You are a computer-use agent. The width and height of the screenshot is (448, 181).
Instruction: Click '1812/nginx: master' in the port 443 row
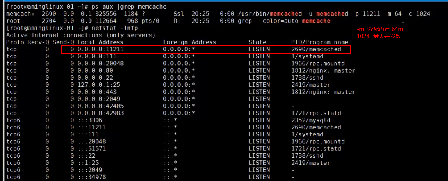[x=323, y=92]
